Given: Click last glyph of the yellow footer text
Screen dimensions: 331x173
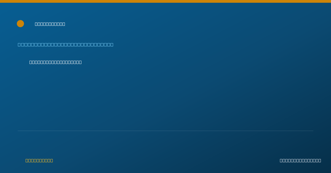Looking at the screenshot, I should pyautogui.click(x=52, y=160).
